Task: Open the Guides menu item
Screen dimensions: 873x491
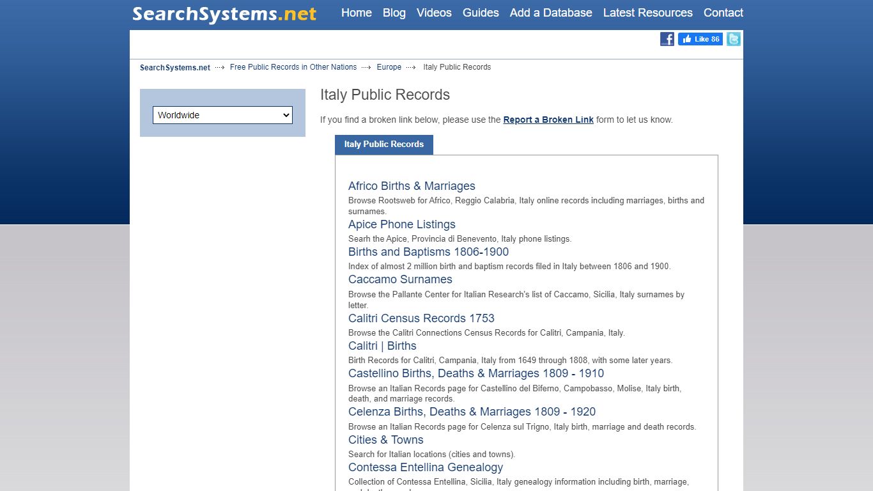Action: [481, 13]
